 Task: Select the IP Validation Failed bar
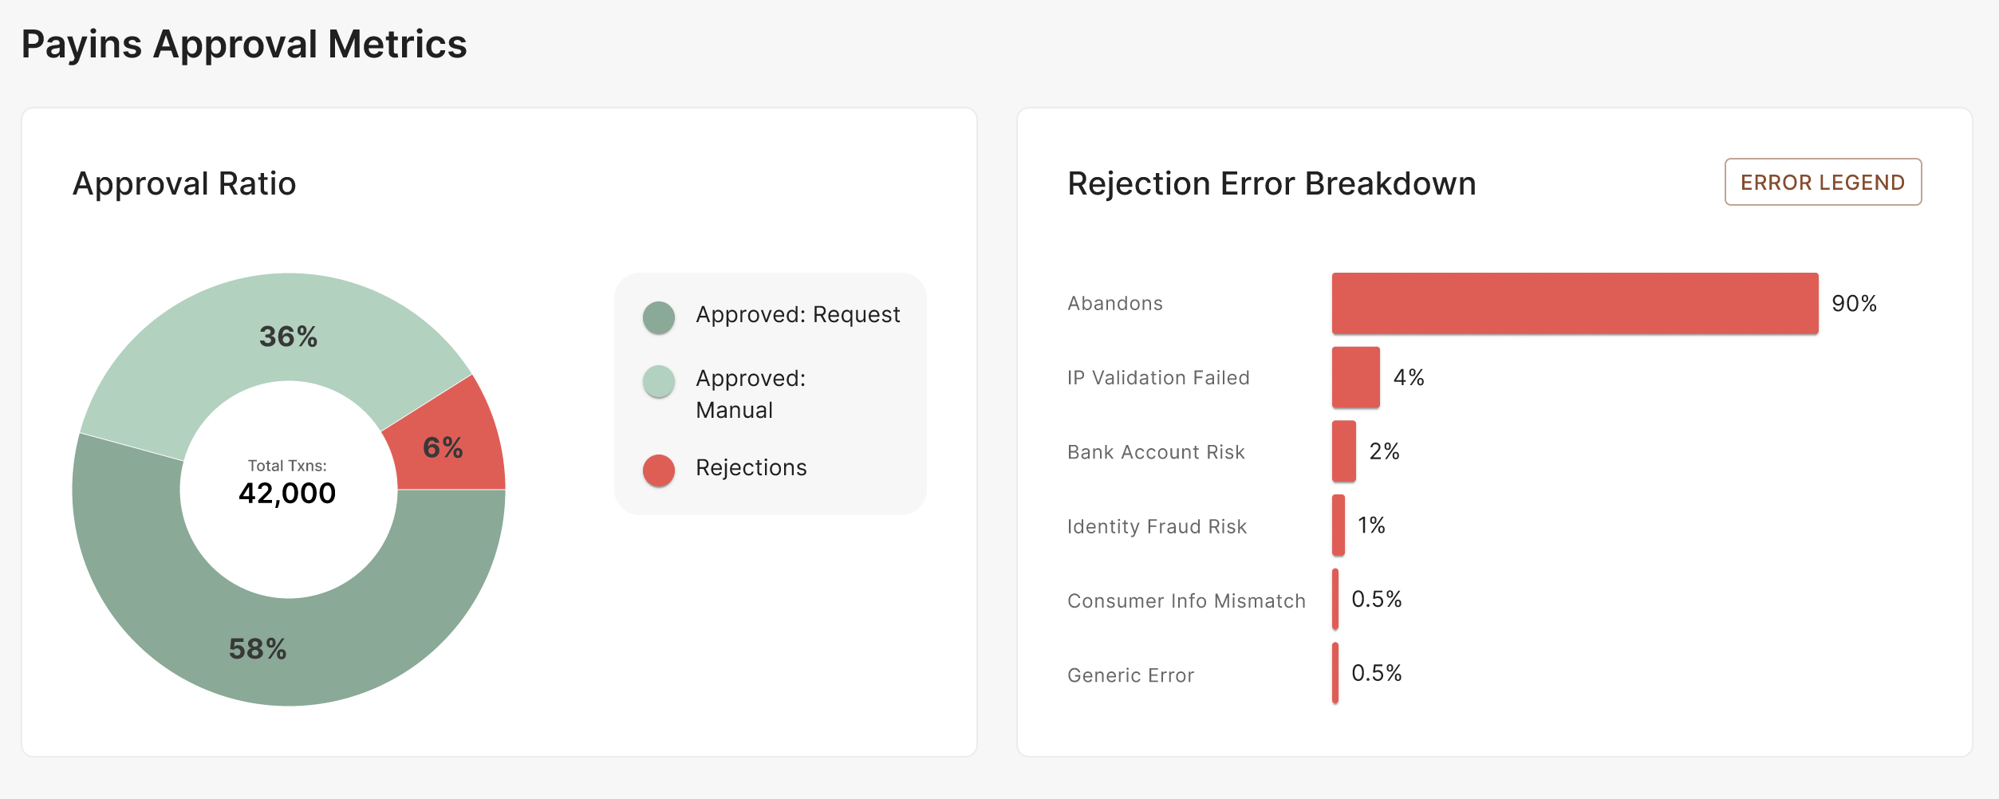[1354, 379]
